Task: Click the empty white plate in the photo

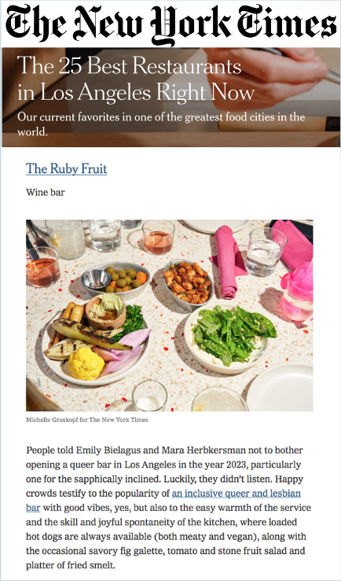Action: [x=280, y=387]
